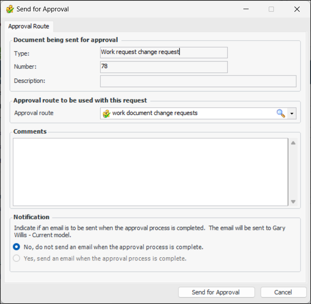Click inside the Comments text area

coord(150,172)
